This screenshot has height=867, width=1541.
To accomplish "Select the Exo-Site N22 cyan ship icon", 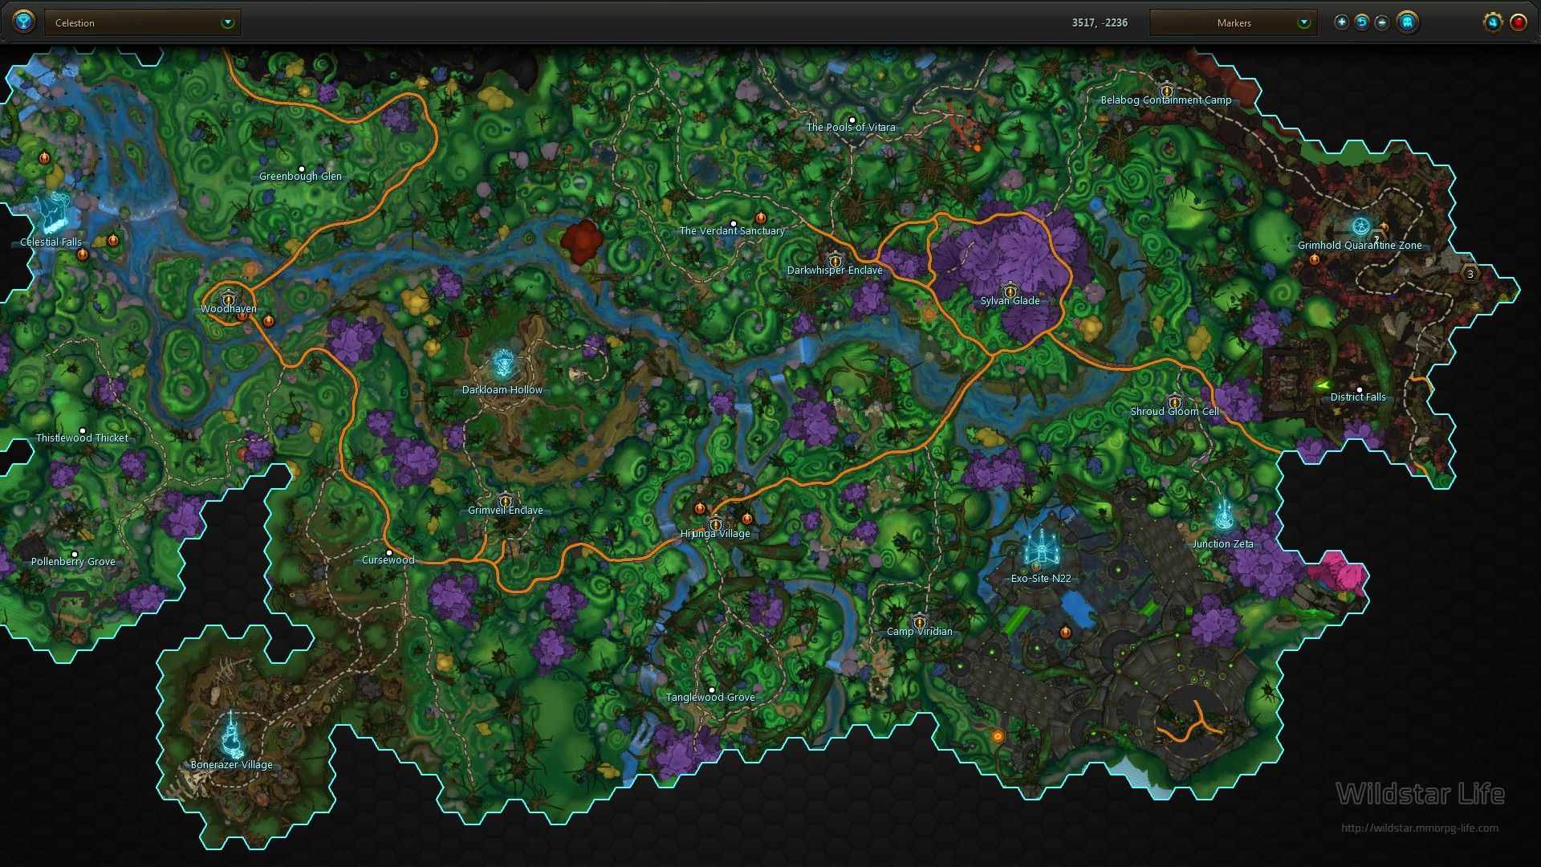I will (x=1041, y=550).
